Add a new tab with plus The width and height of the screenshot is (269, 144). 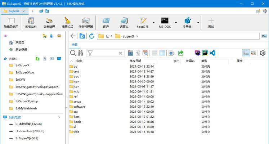point(33,11)
